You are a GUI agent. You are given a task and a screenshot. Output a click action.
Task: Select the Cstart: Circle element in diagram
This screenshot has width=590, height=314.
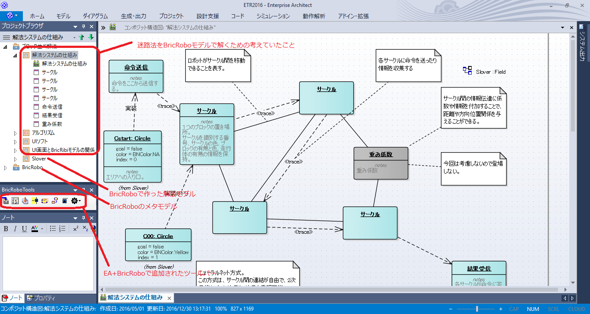tap(133, 156)
